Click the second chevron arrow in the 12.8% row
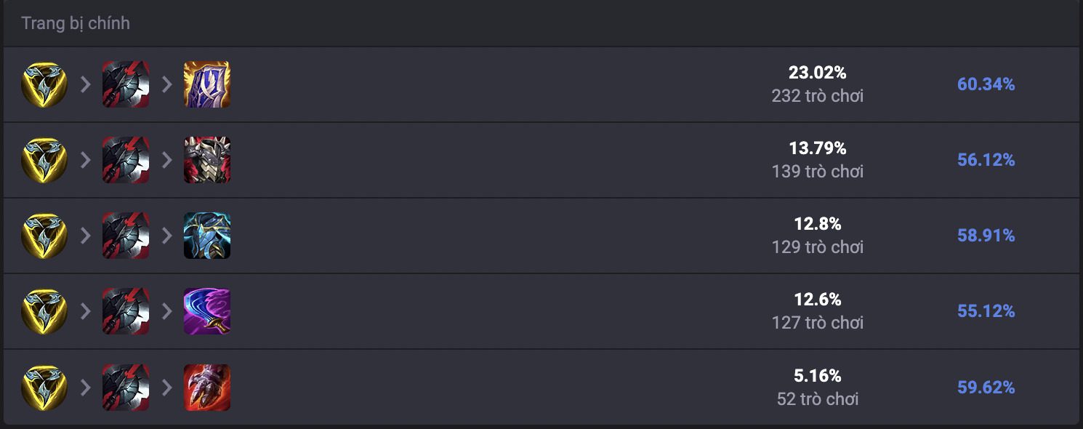This screenshot has width=1083, height=429. click(x=167, y=236)
